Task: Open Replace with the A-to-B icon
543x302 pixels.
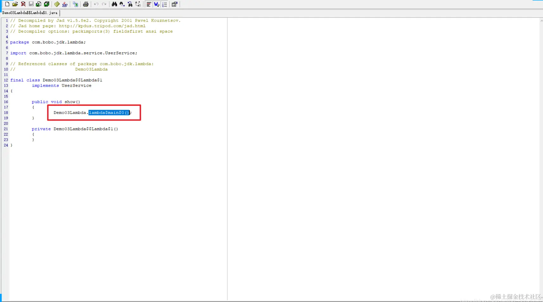Action: (x=138, y=4)
